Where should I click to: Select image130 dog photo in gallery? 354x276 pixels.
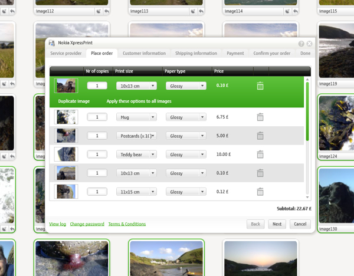(x=336, y=196)
